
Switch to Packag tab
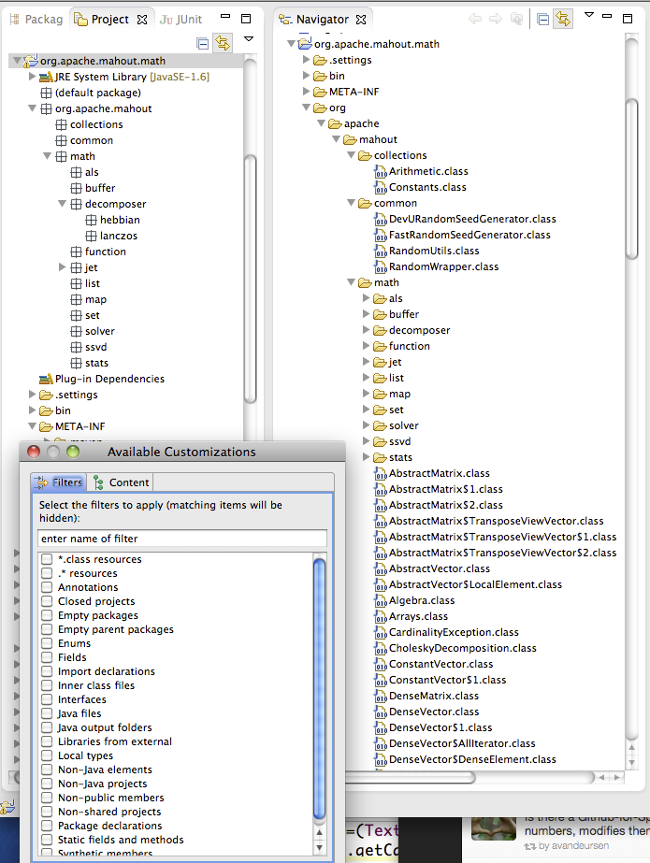click(36, 20)
